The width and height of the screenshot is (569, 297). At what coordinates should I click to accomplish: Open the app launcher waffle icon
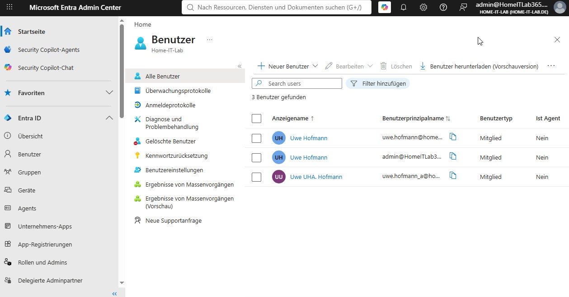coord(9,7)
